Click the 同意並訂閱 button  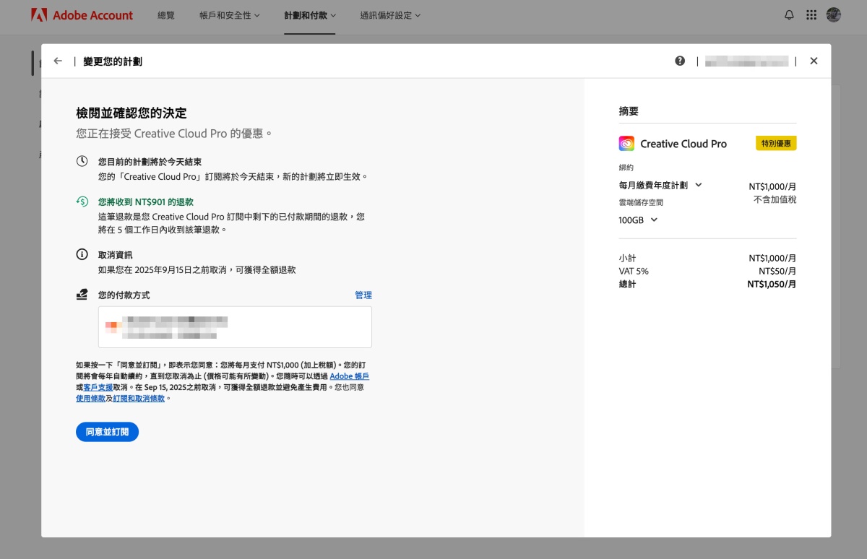[x=107, y=432]
